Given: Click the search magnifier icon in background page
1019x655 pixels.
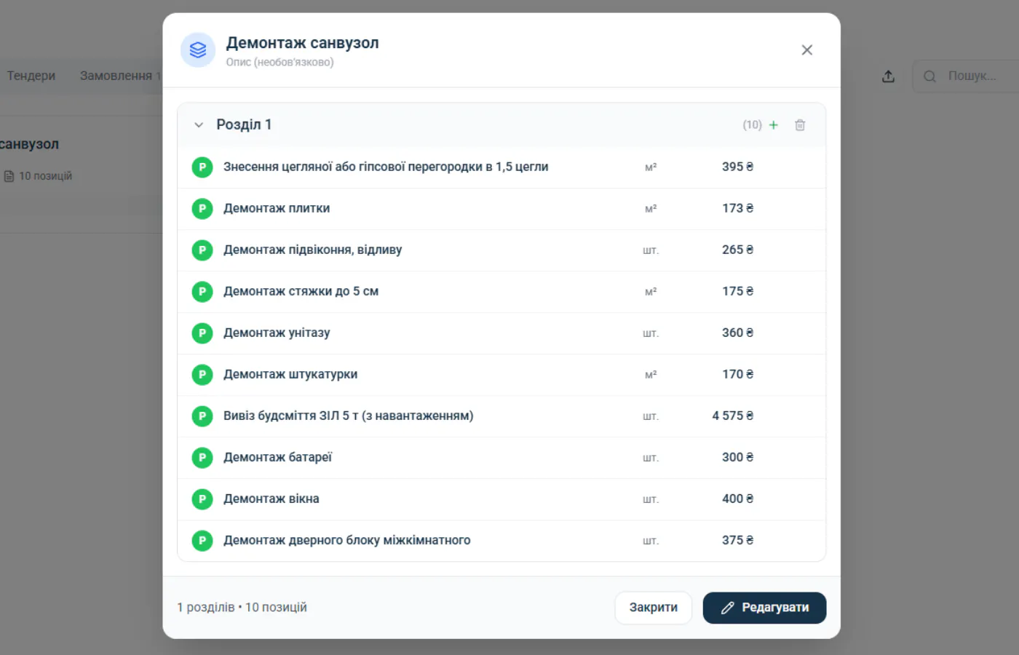Looking at the screenshot, I should 929,76.
